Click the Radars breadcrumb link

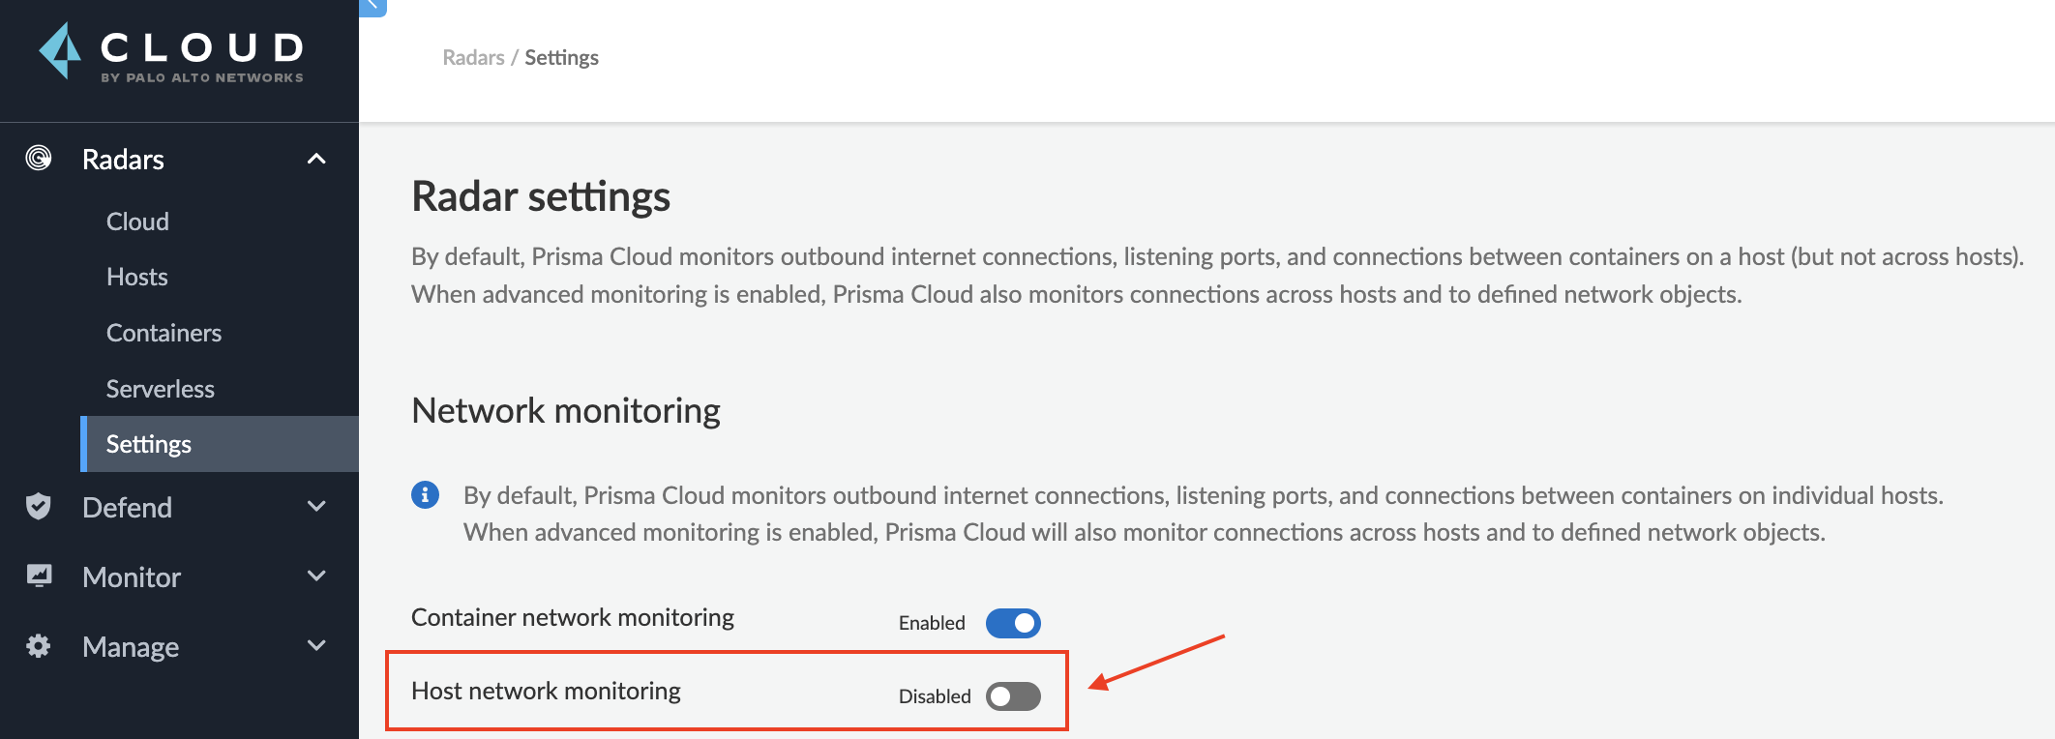pyautogui.click(x=473, y=58)
